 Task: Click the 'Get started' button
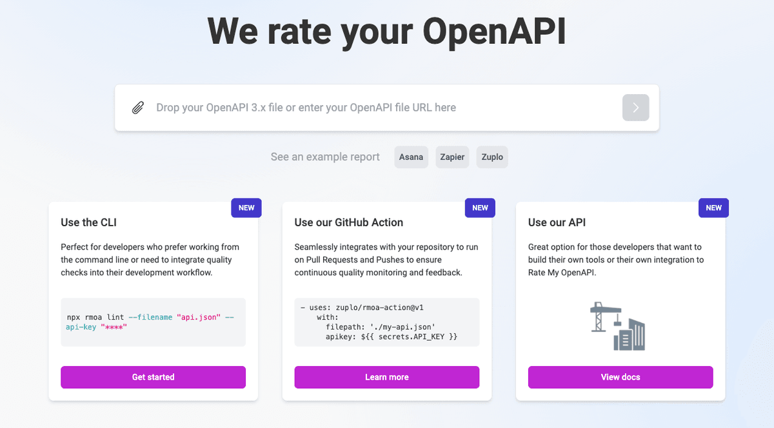click(153, 377)
